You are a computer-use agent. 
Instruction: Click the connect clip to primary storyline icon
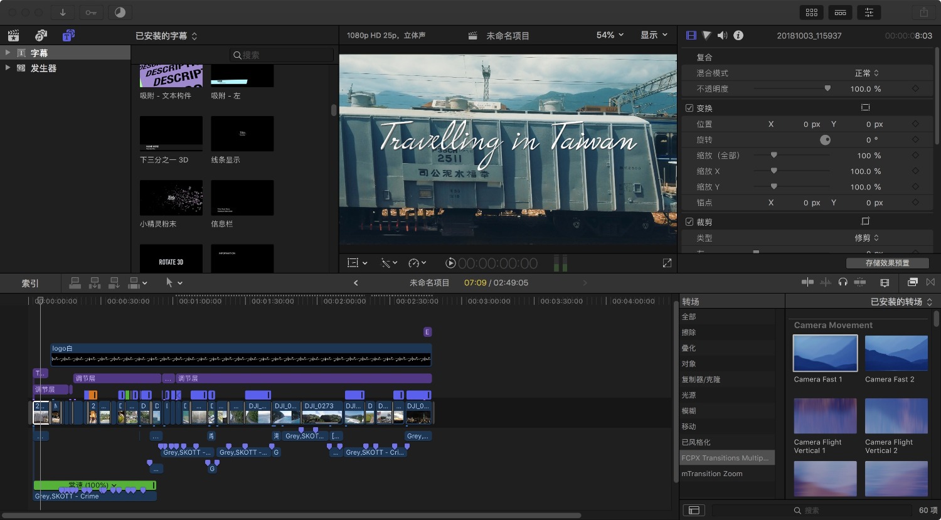[x=75, y=283]
